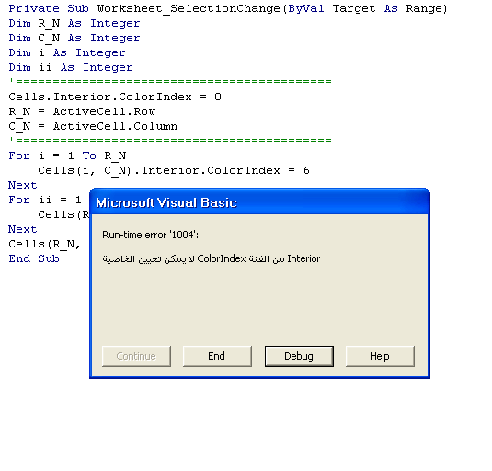The width and height of the screenshot is (492, 471).
Task: Click the Dim C_N As Integer line
Action: 74,39
